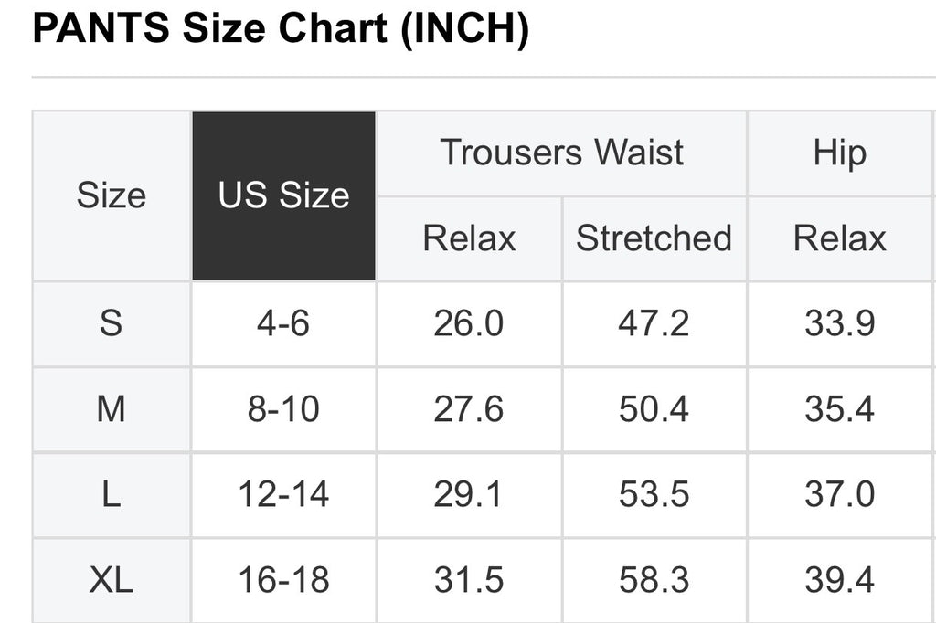936x623 pixels.
Task: Click the US size 12-14 cell
Action: tap(283, 494)
